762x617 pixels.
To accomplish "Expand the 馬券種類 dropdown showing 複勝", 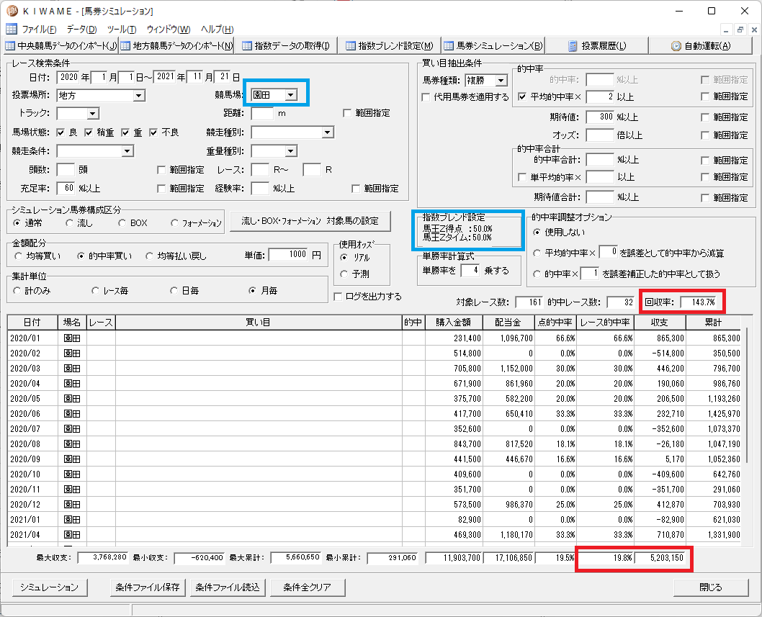I will click(501, 81).
